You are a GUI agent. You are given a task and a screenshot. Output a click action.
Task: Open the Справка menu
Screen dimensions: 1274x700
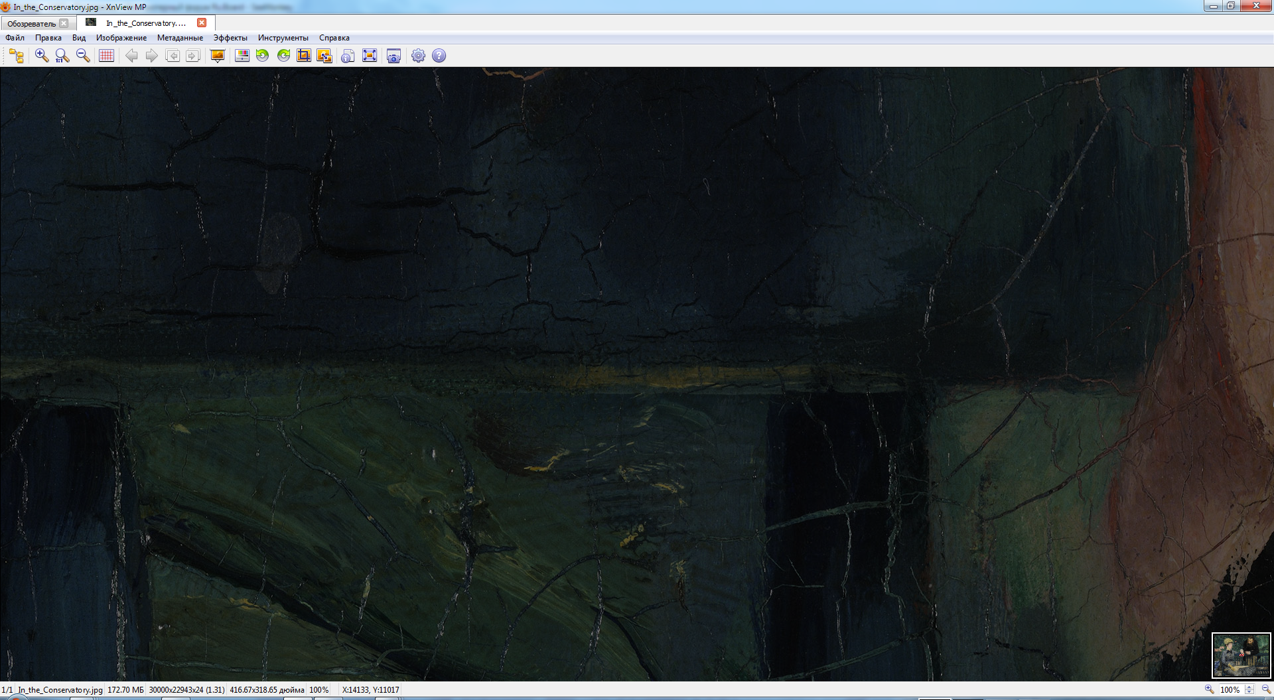pos(334,38)
